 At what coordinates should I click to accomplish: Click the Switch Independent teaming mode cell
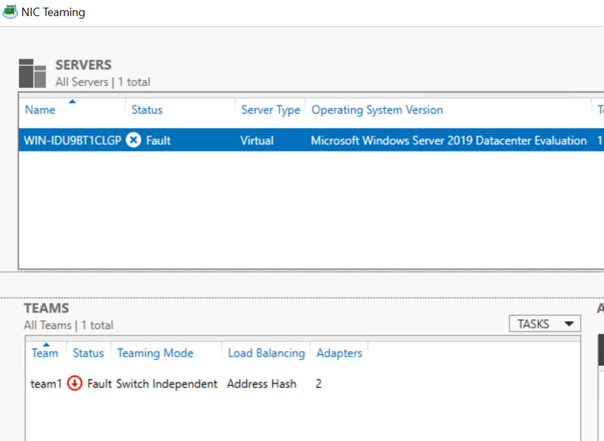[x=167, y=384]
